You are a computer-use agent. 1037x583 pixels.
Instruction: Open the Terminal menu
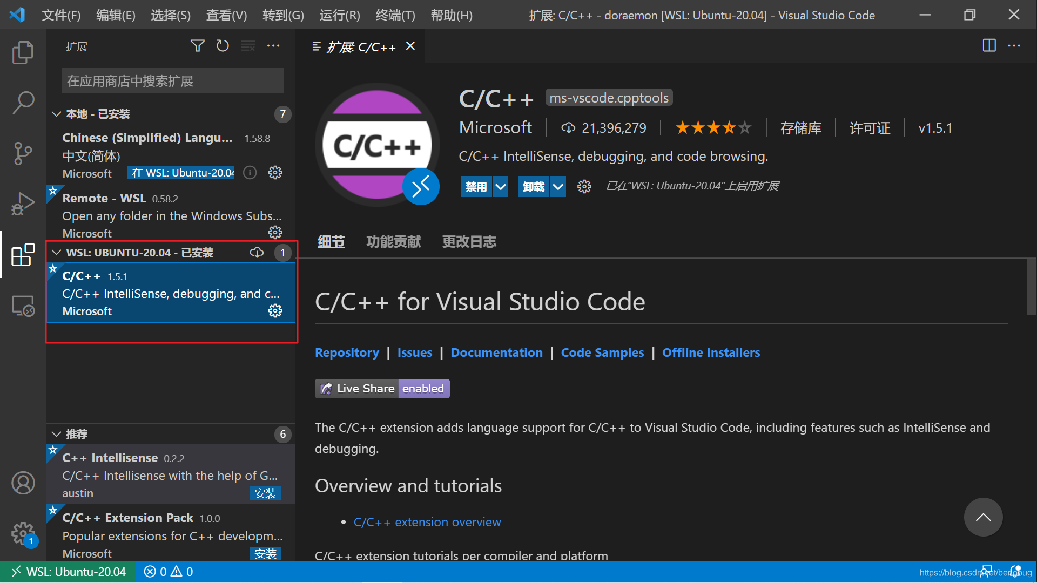[x=395, y=15]
